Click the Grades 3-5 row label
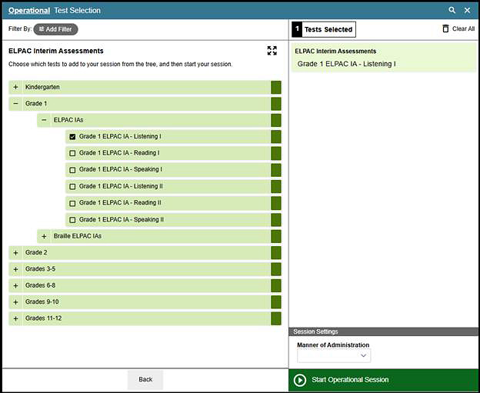This screenshot has height=393, width=480. (x=40, y=269)
